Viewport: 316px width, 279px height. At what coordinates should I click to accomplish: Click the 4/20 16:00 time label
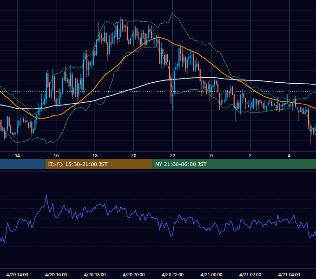click(x=56, y=274)
